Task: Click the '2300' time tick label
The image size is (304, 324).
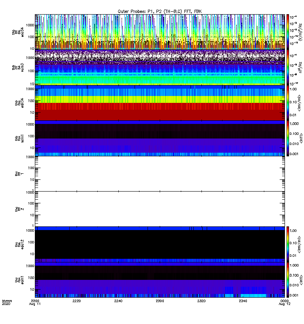Action: pos(160,301)
